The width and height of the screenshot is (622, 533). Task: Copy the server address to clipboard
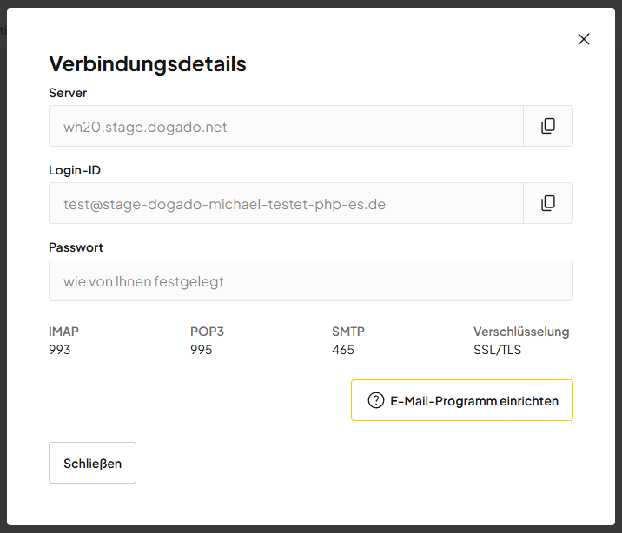[x=548, y=126]
